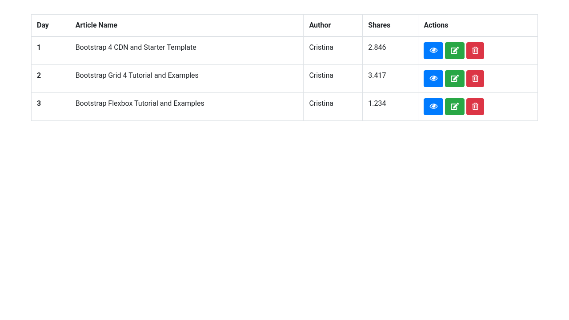Edit the Bootstrap Flexbox Tutorial article
The height and width of the screenshot is (320, 569).
coord(455,107)
